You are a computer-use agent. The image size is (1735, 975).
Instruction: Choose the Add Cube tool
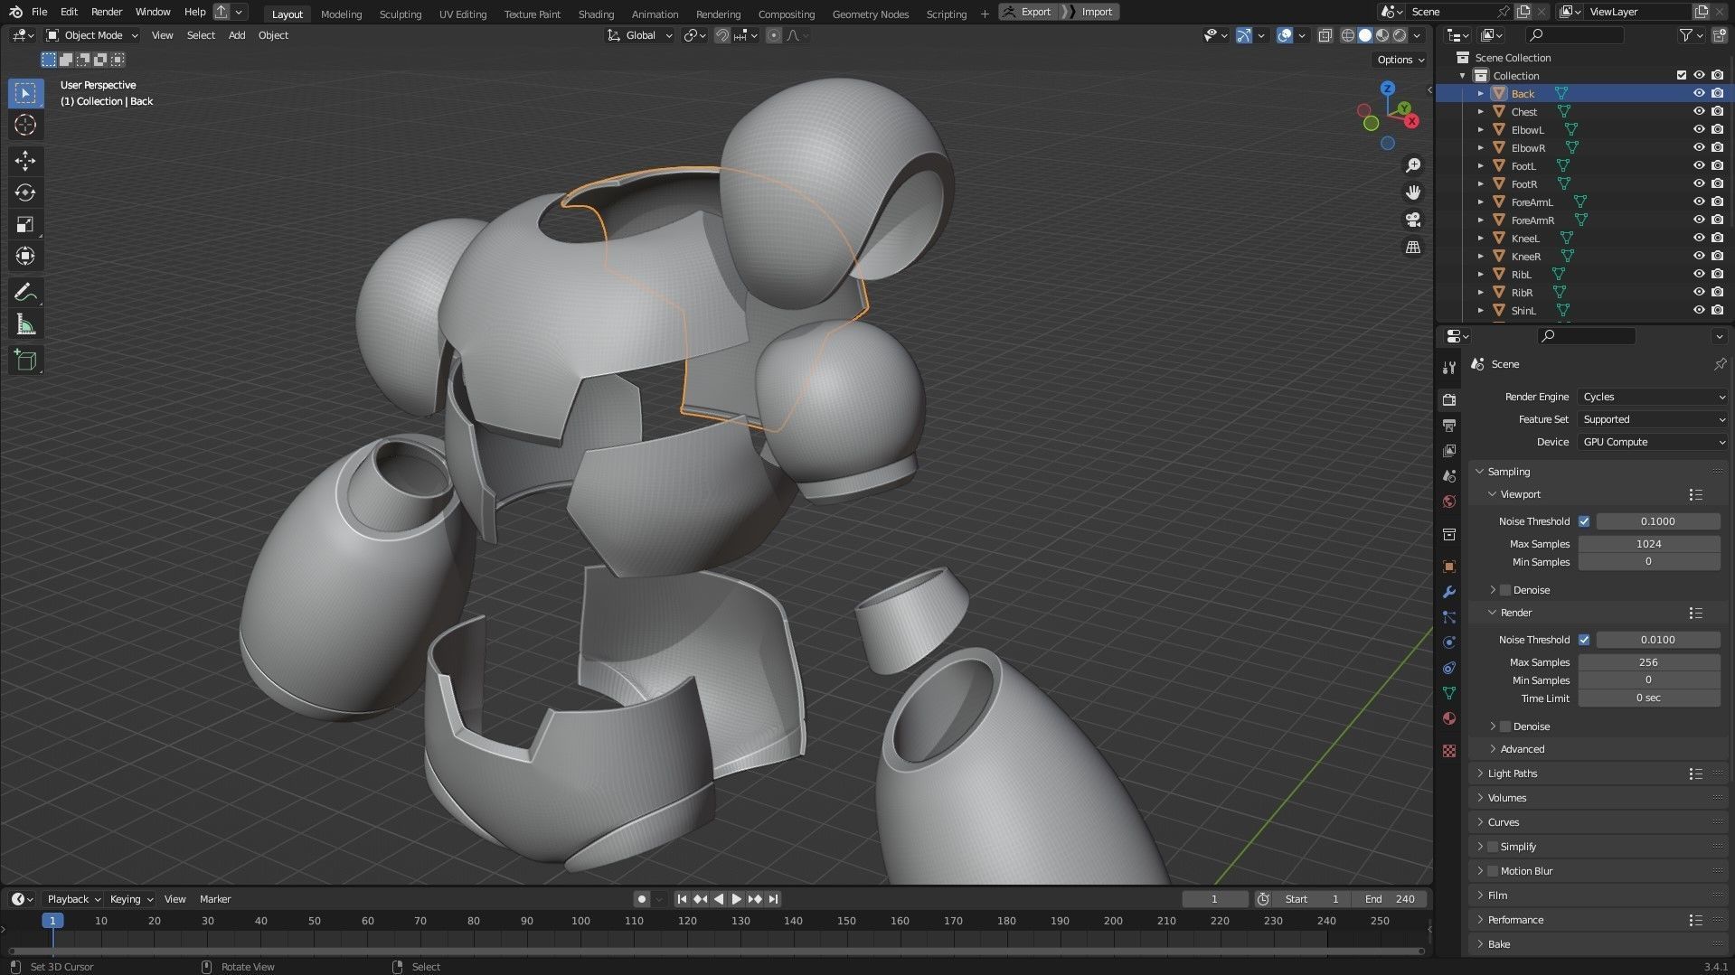[x=25, y=361]
